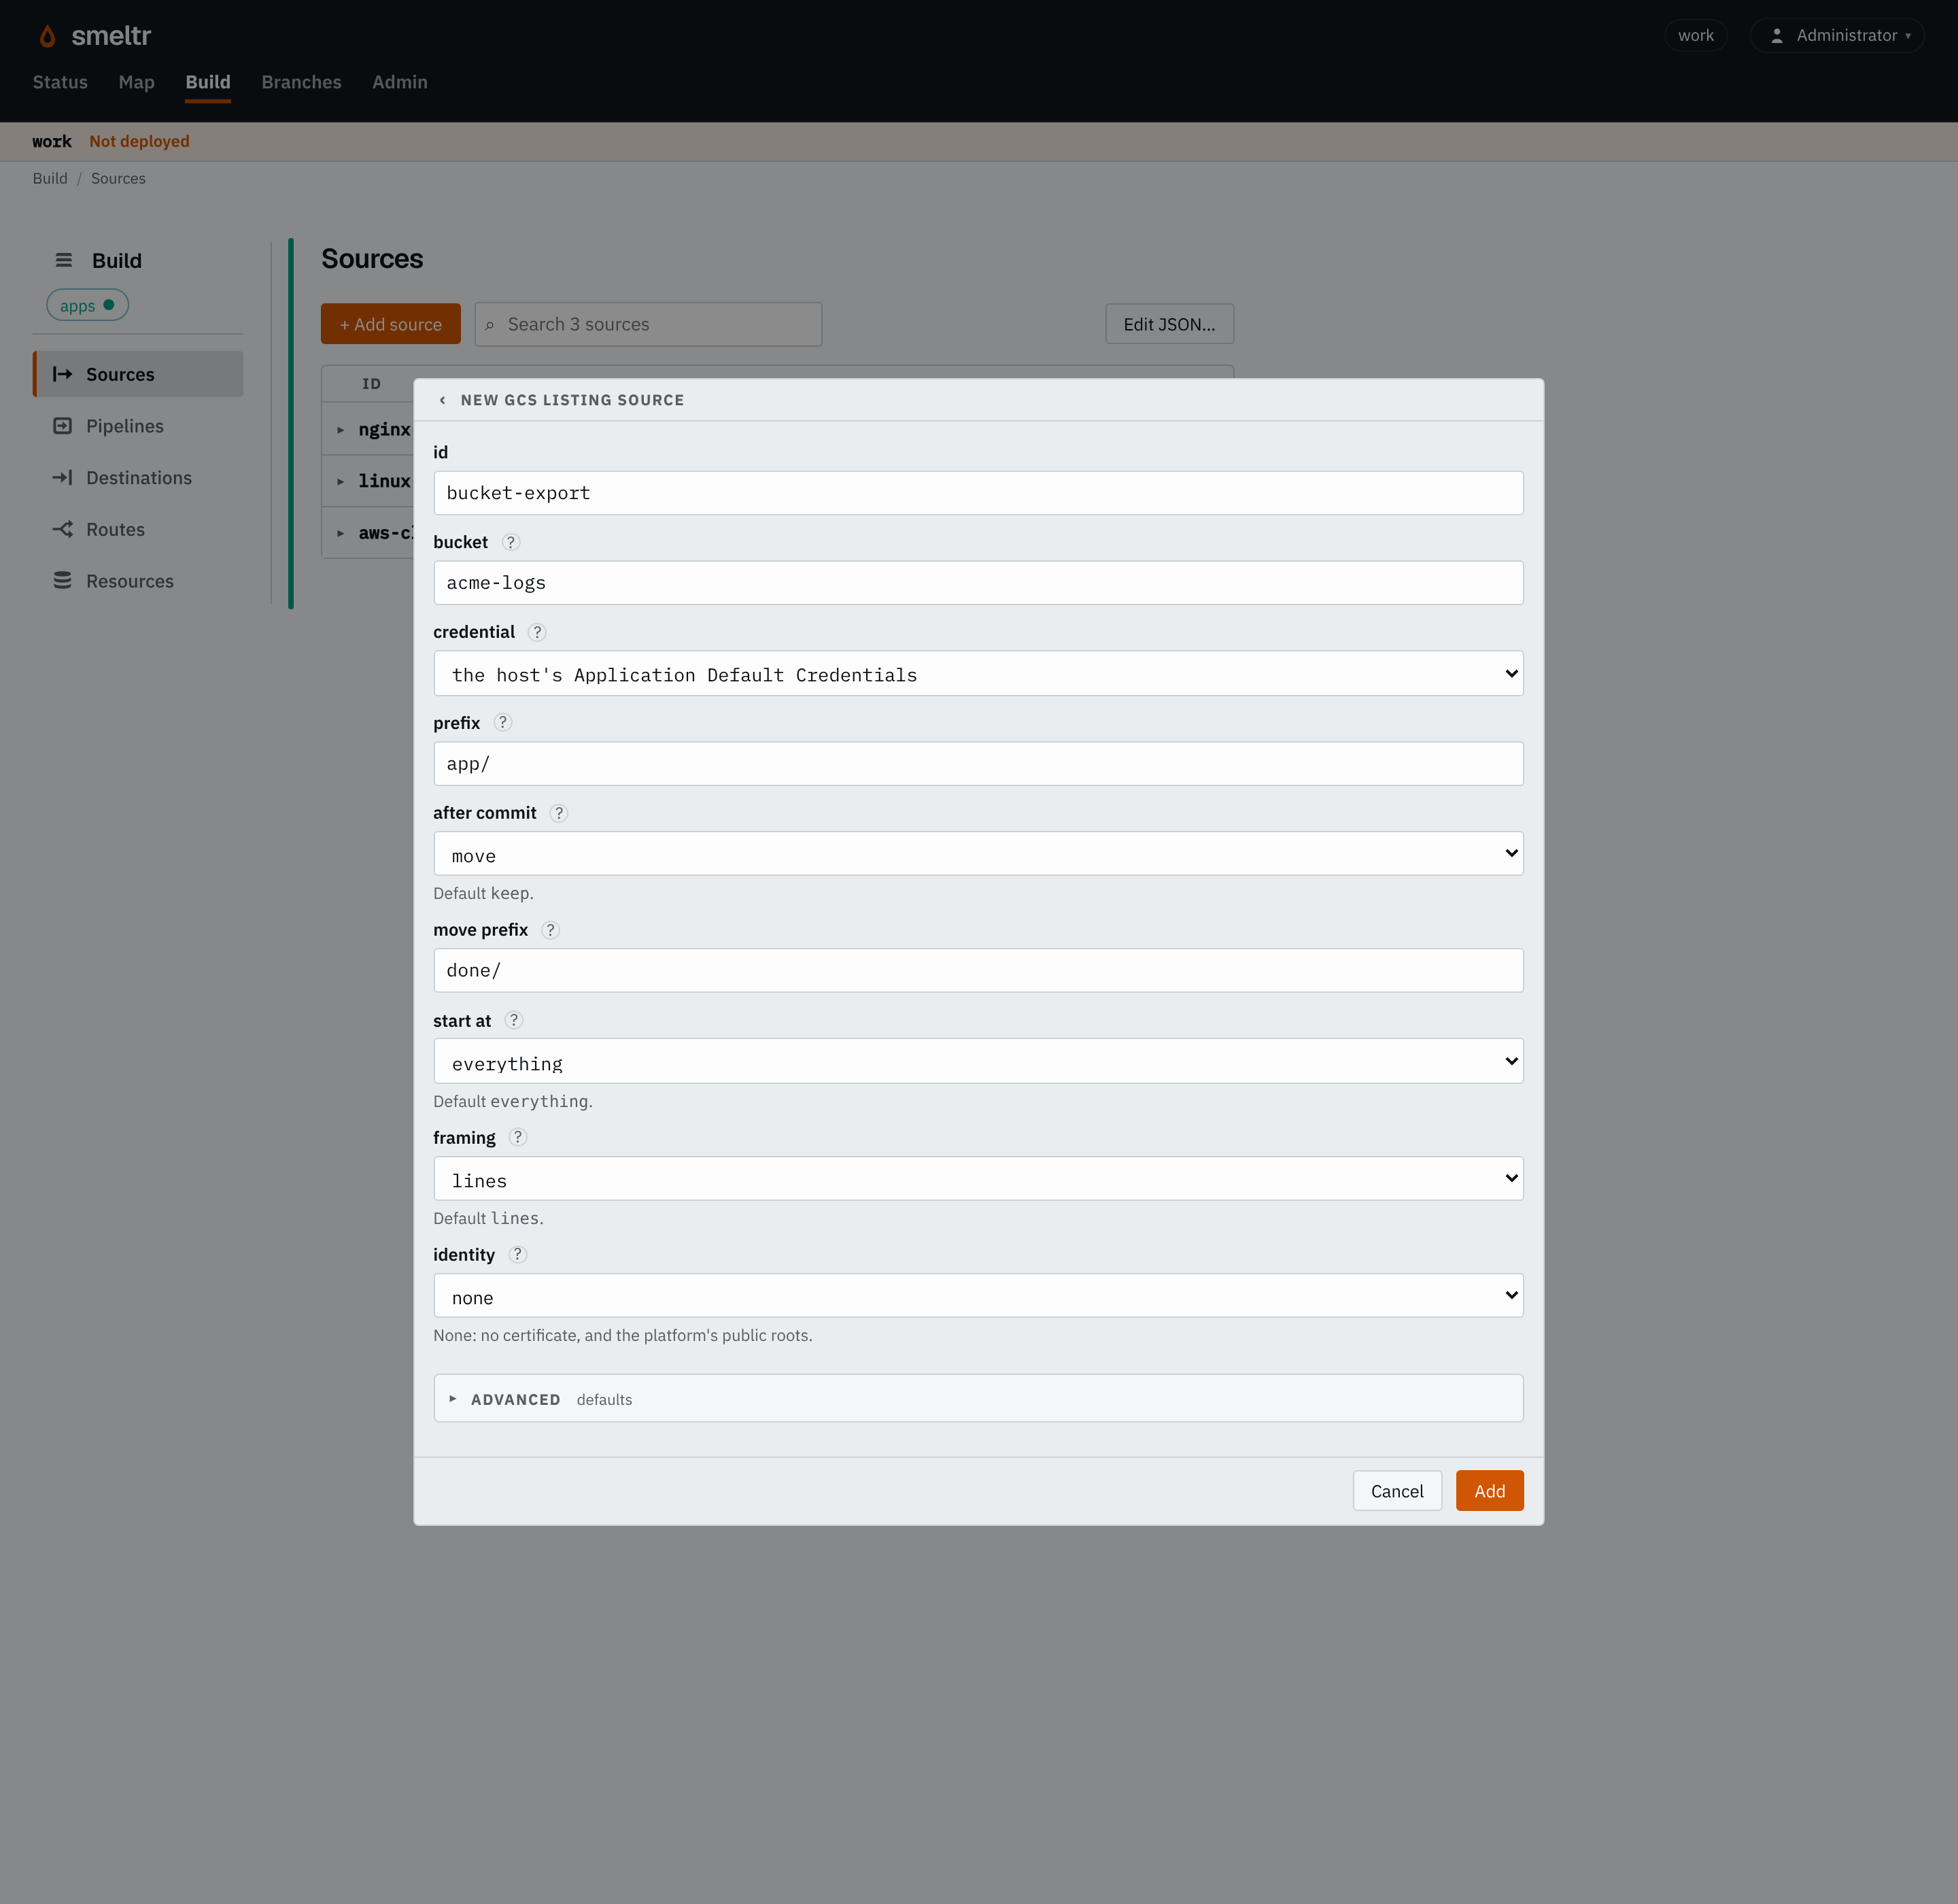Click the Add source button
This screenshot has height=1904, width=1958.
[391, 324]
